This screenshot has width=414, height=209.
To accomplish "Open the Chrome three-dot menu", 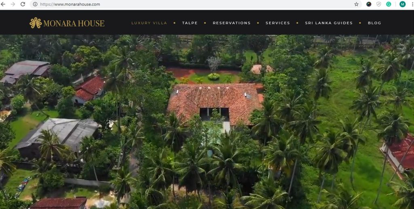I will click(412, 4).
